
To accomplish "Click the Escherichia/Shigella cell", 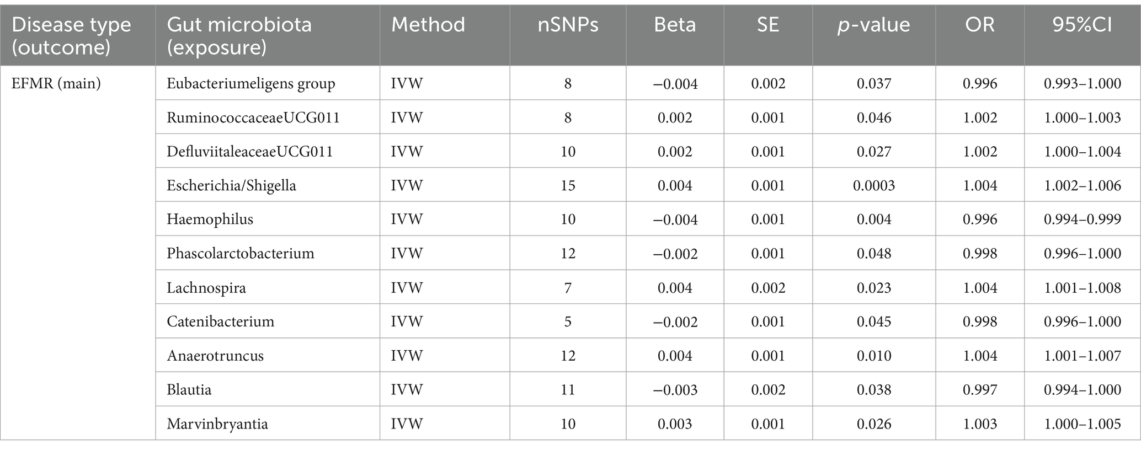I will point(232,186).
